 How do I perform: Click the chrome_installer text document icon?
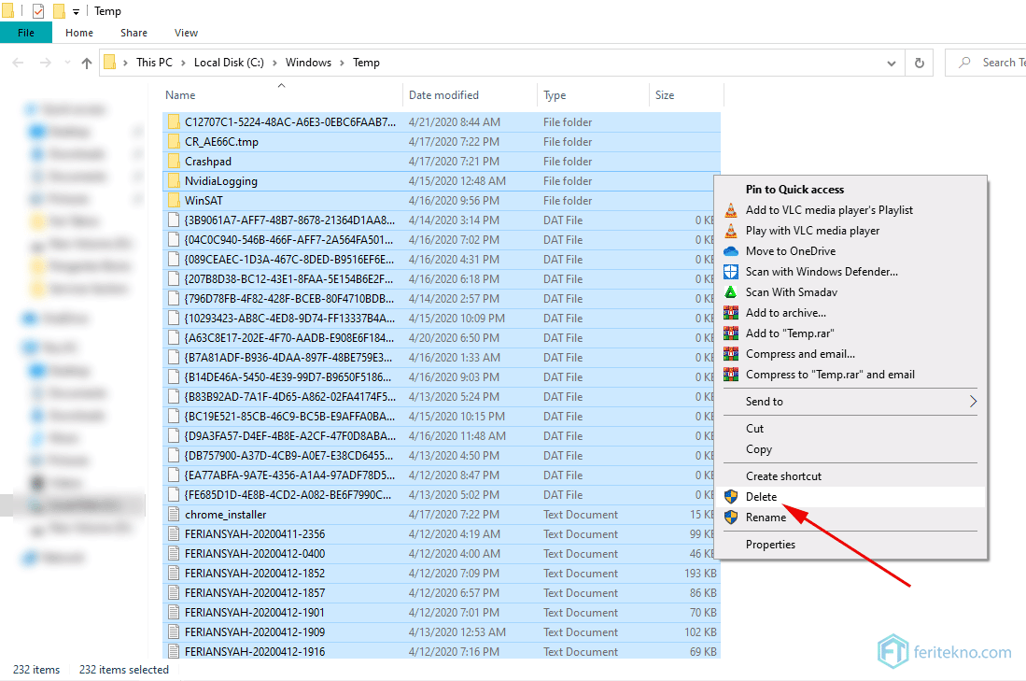click(174, 515)
